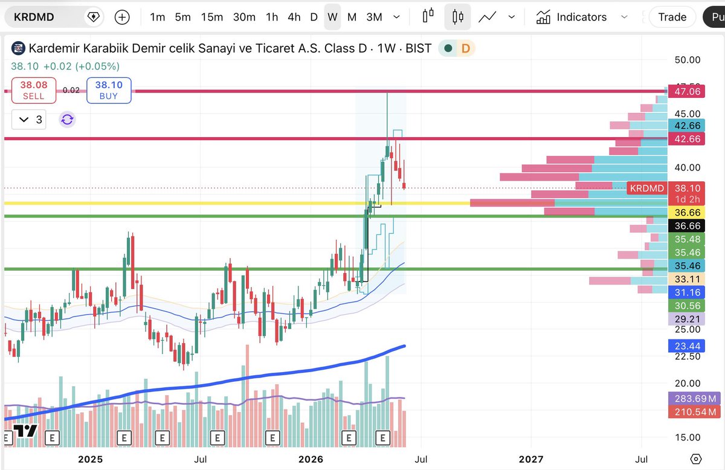Open the Indicators menu
The image size is (725, 470).
click(x=572, y=17)
